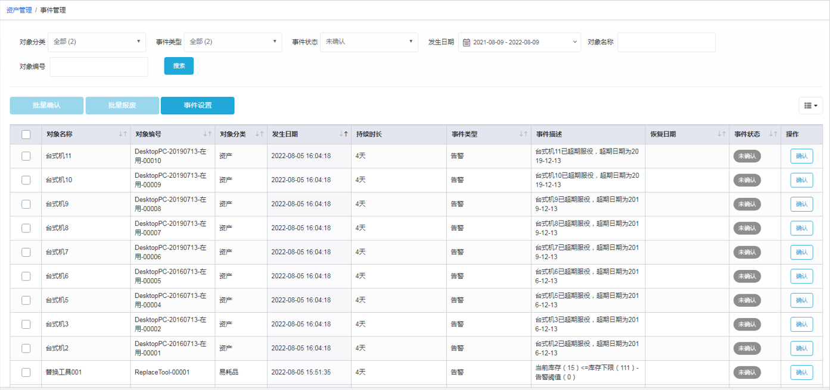This screenshot has width=830, height=390.
Task: Sort by 事件状态 column sort icon
Action: coord(773,134)
